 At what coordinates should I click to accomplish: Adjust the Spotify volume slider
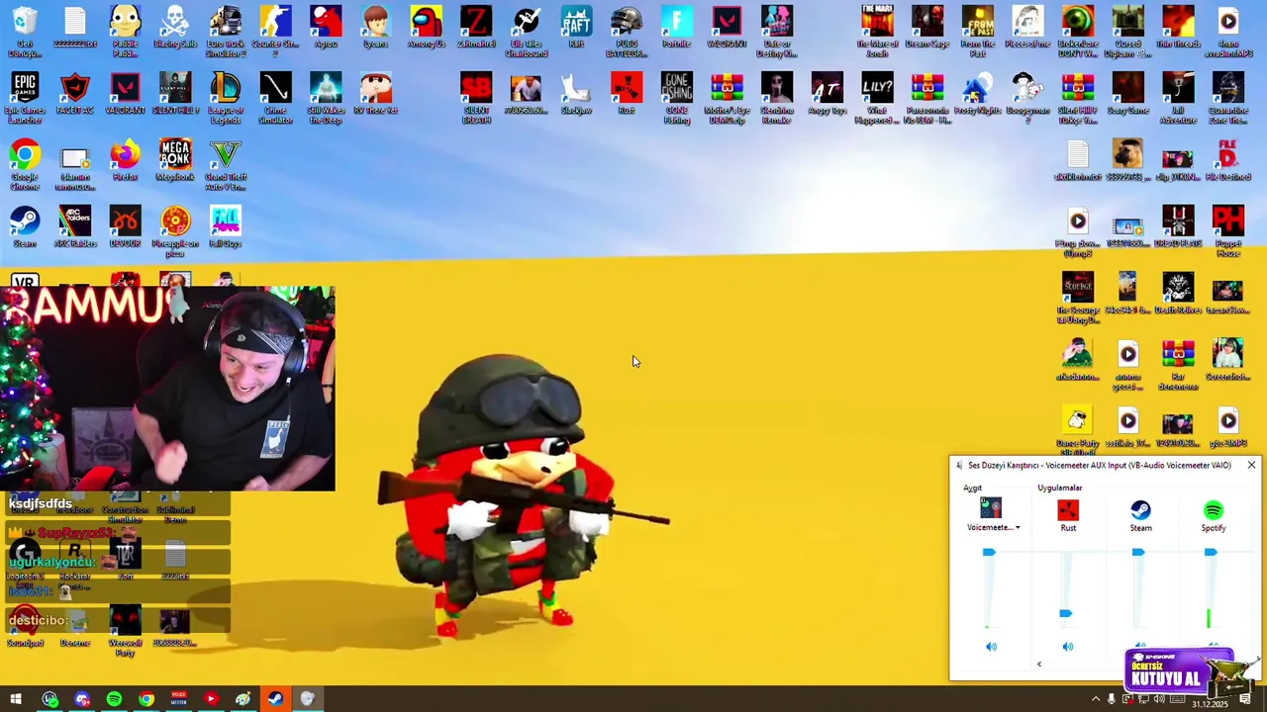pyautogui.click(x=1211, y=553)
